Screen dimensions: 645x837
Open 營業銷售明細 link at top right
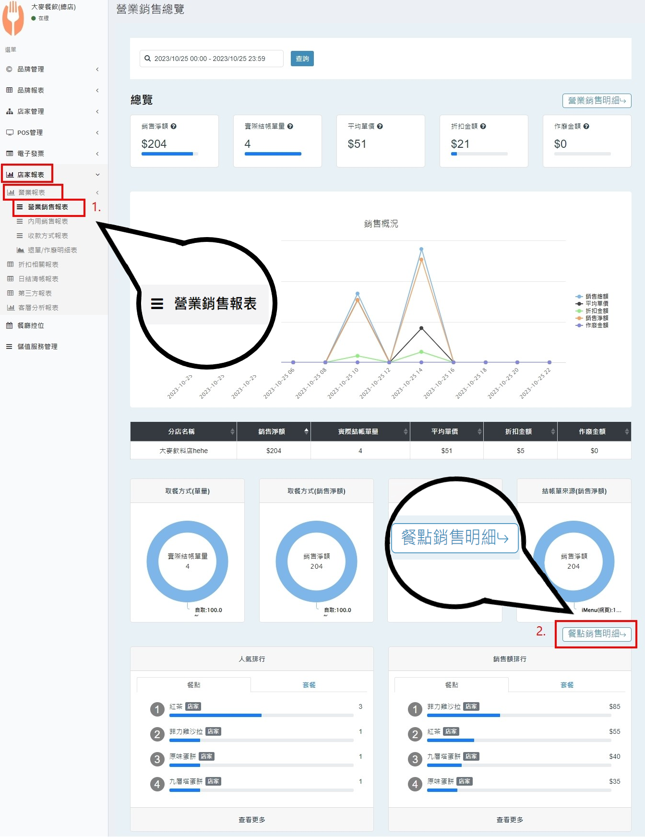pos(596,101)
